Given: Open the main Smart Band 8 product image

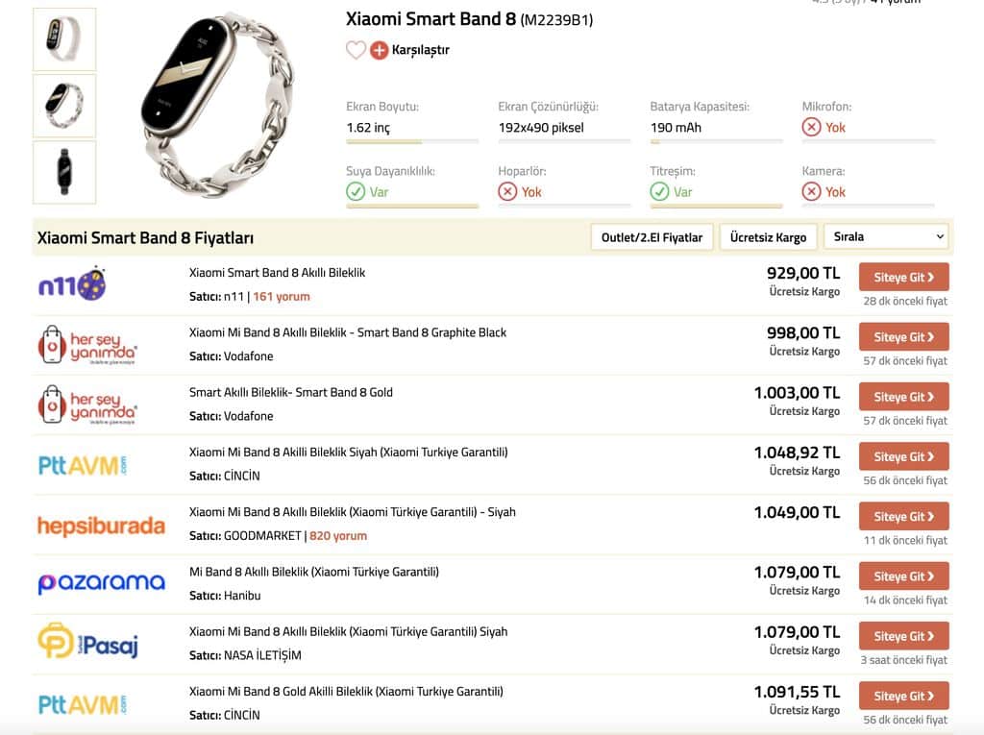Looking at the screenshot, I should point(216,104).
